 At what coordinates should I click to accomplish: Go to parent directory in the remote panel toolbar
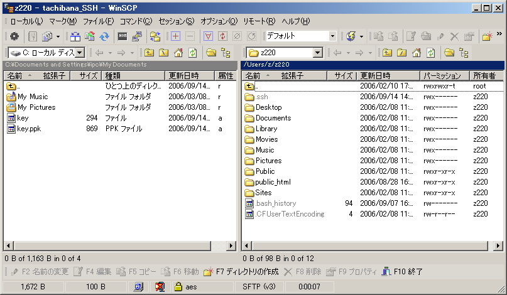[387, 52]
